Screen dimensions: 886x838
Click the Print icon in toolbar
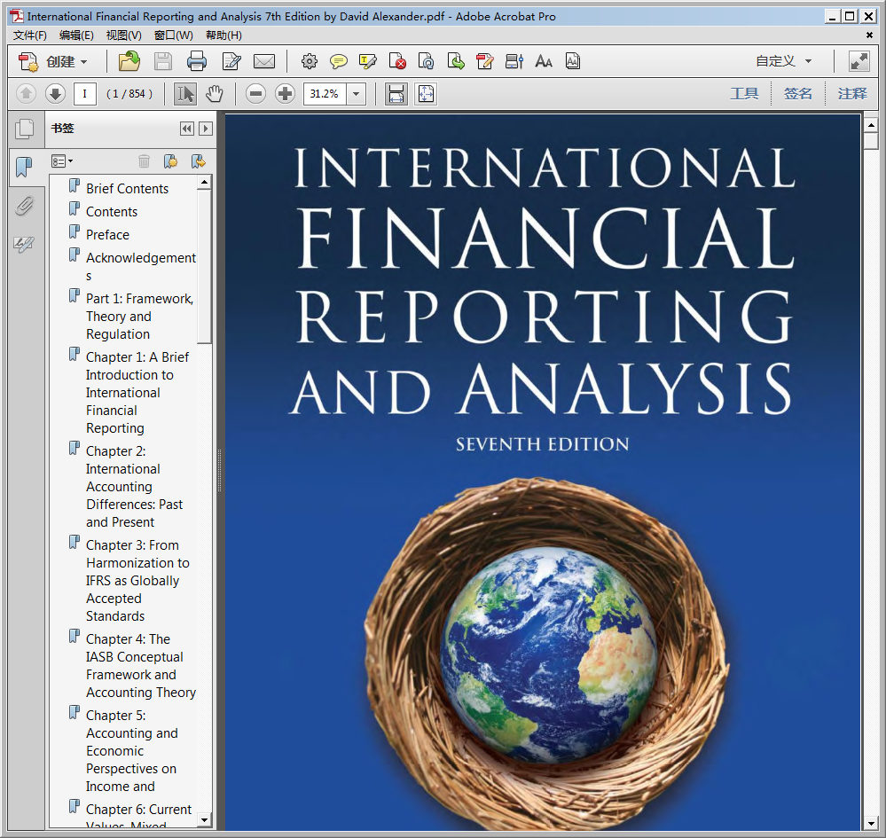(x=196, y=61)
